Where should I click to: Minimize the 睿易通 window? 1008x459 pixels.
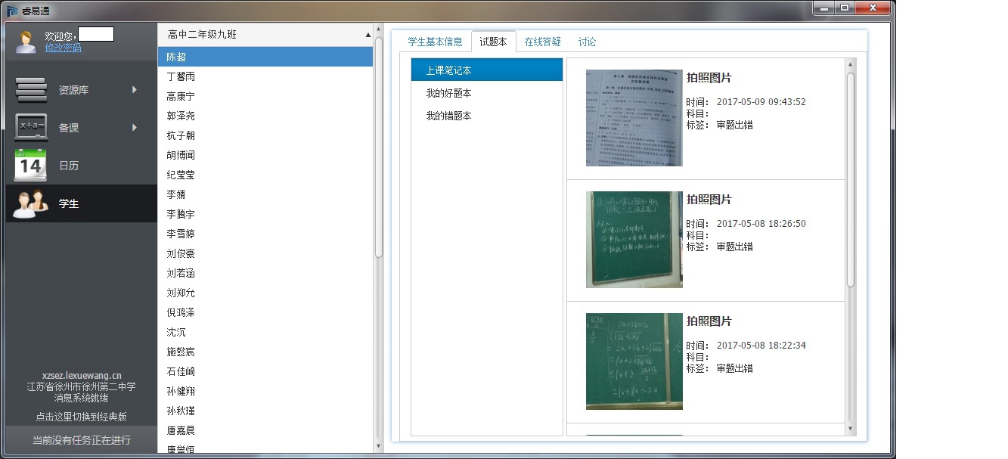click(x=823, y=8)
